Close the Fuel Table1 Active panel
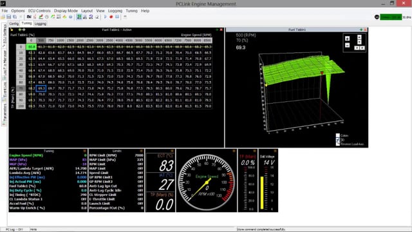 point(221,30)
